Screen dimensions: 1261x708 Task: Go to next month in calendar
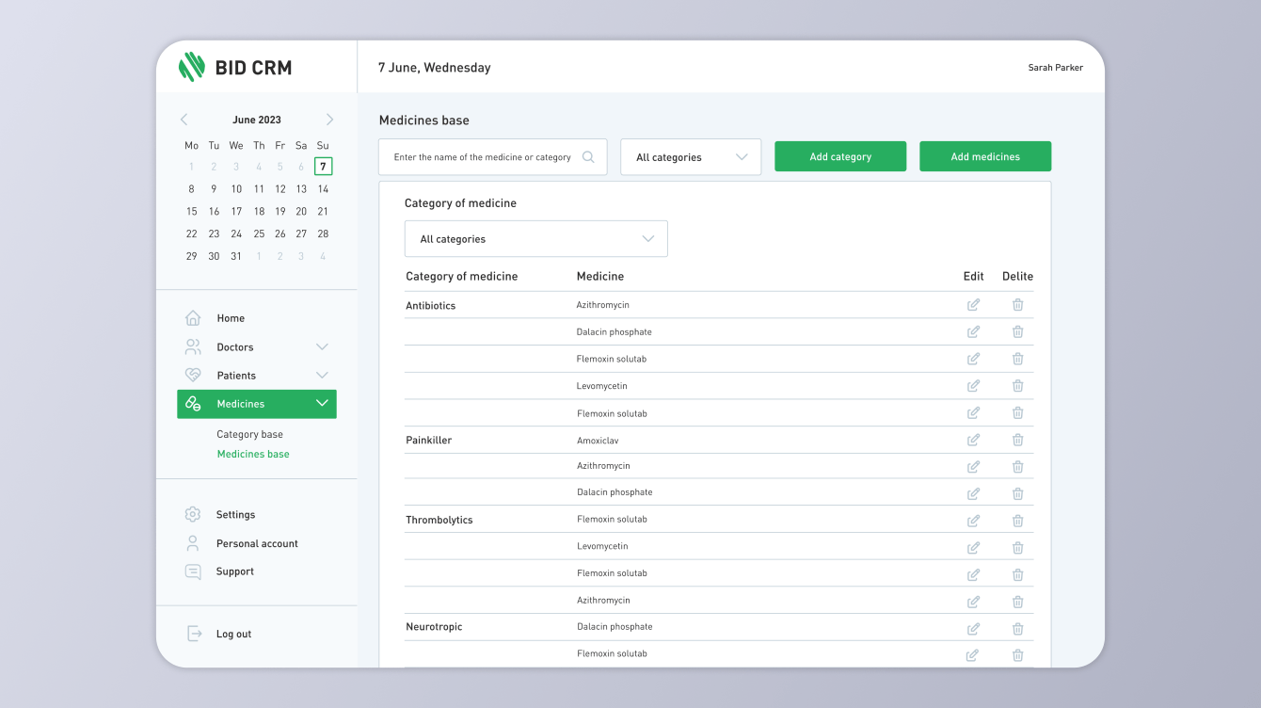[329, 120]
